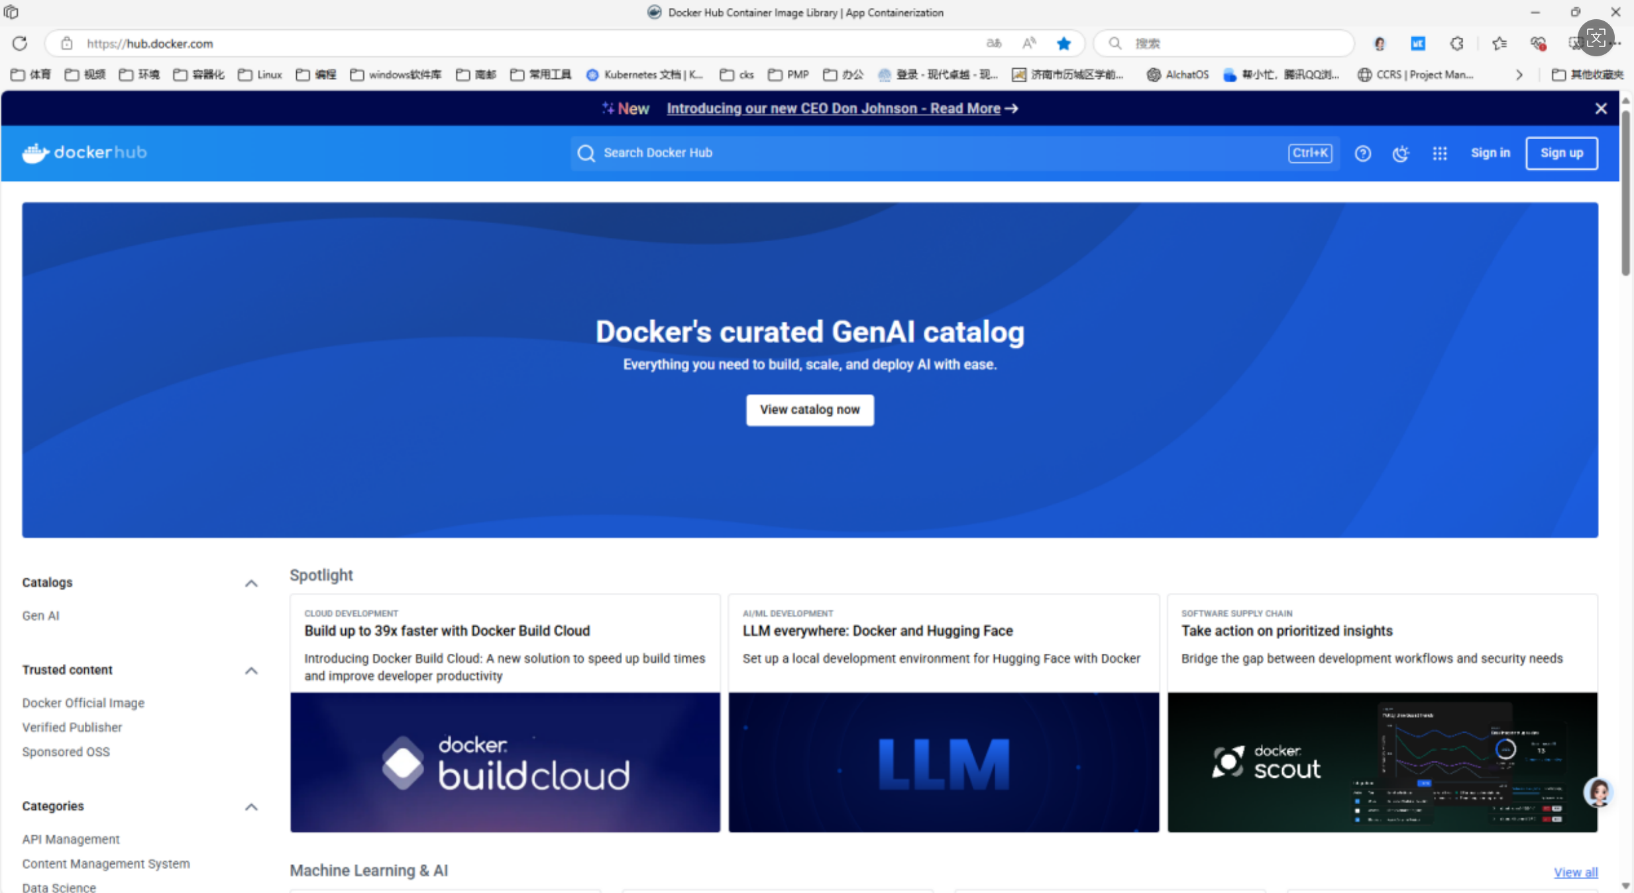Viewport: 1634px width, 893px height.
Task: Open the 视频 bookmarks folder
Action: click(85, 75)
